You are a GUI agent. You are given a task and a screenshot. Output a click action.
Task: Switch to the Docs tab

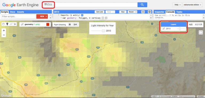pyautogui.click(x=13, y=12)
